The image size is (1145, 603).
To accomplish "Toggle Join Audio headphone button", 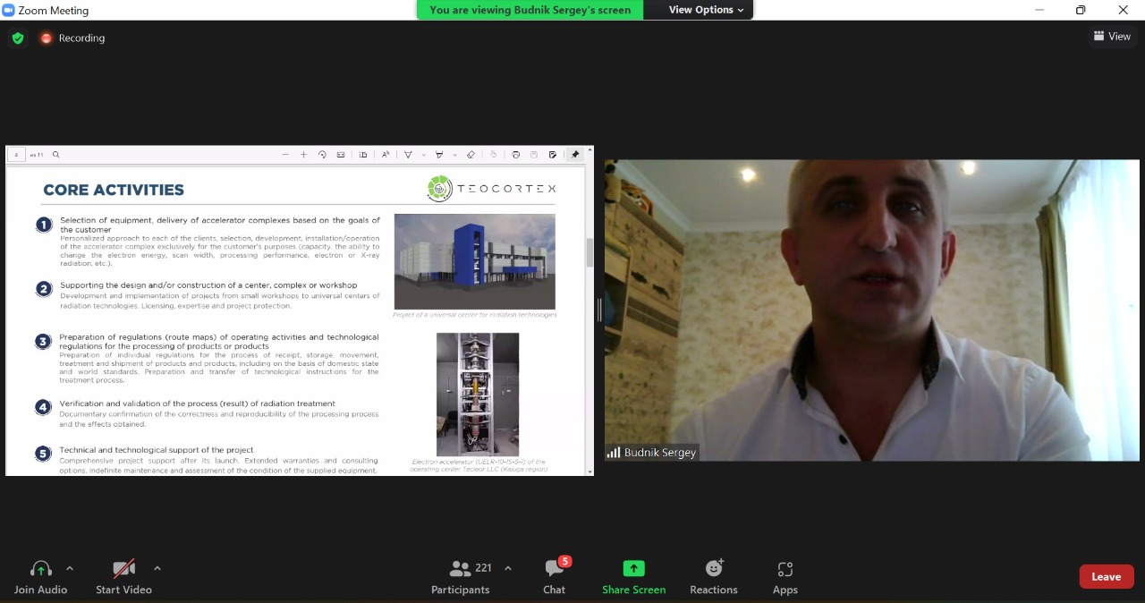I will (40, 576).
